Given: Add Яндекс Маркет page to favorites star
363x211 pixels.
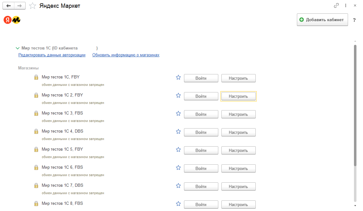Looking at the screenshot, I should [x=32, y=6].
